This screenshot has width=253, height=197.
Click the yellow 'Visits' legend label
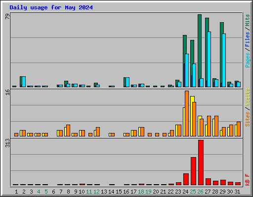click(248, 97)
